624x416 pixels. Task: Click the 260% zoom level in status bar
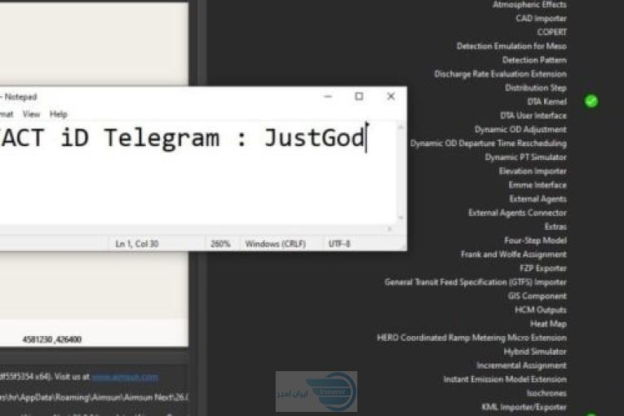pos(221,244)
